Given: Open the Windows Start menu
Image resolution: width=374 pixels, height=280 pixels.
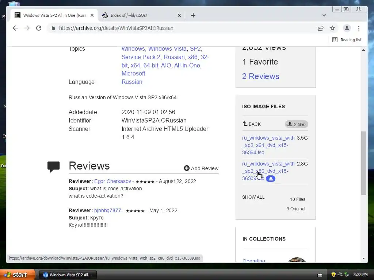Looking at the screenshot, I should pos(17,275).
